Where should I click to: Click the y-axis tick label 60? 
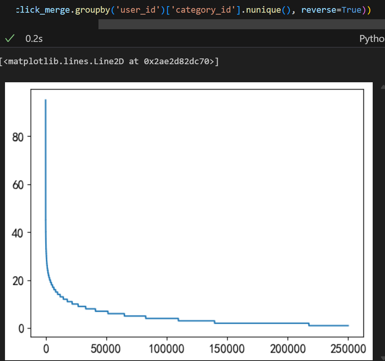pos(18,185)
